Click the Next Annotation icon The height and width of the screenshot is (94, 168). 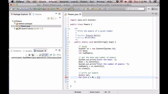pyautogui.click(x=86, y=9)
